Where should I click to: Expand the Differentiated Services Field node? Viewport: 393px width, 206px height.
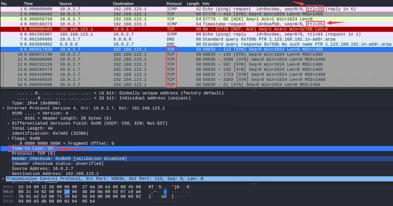click(8, 123)
